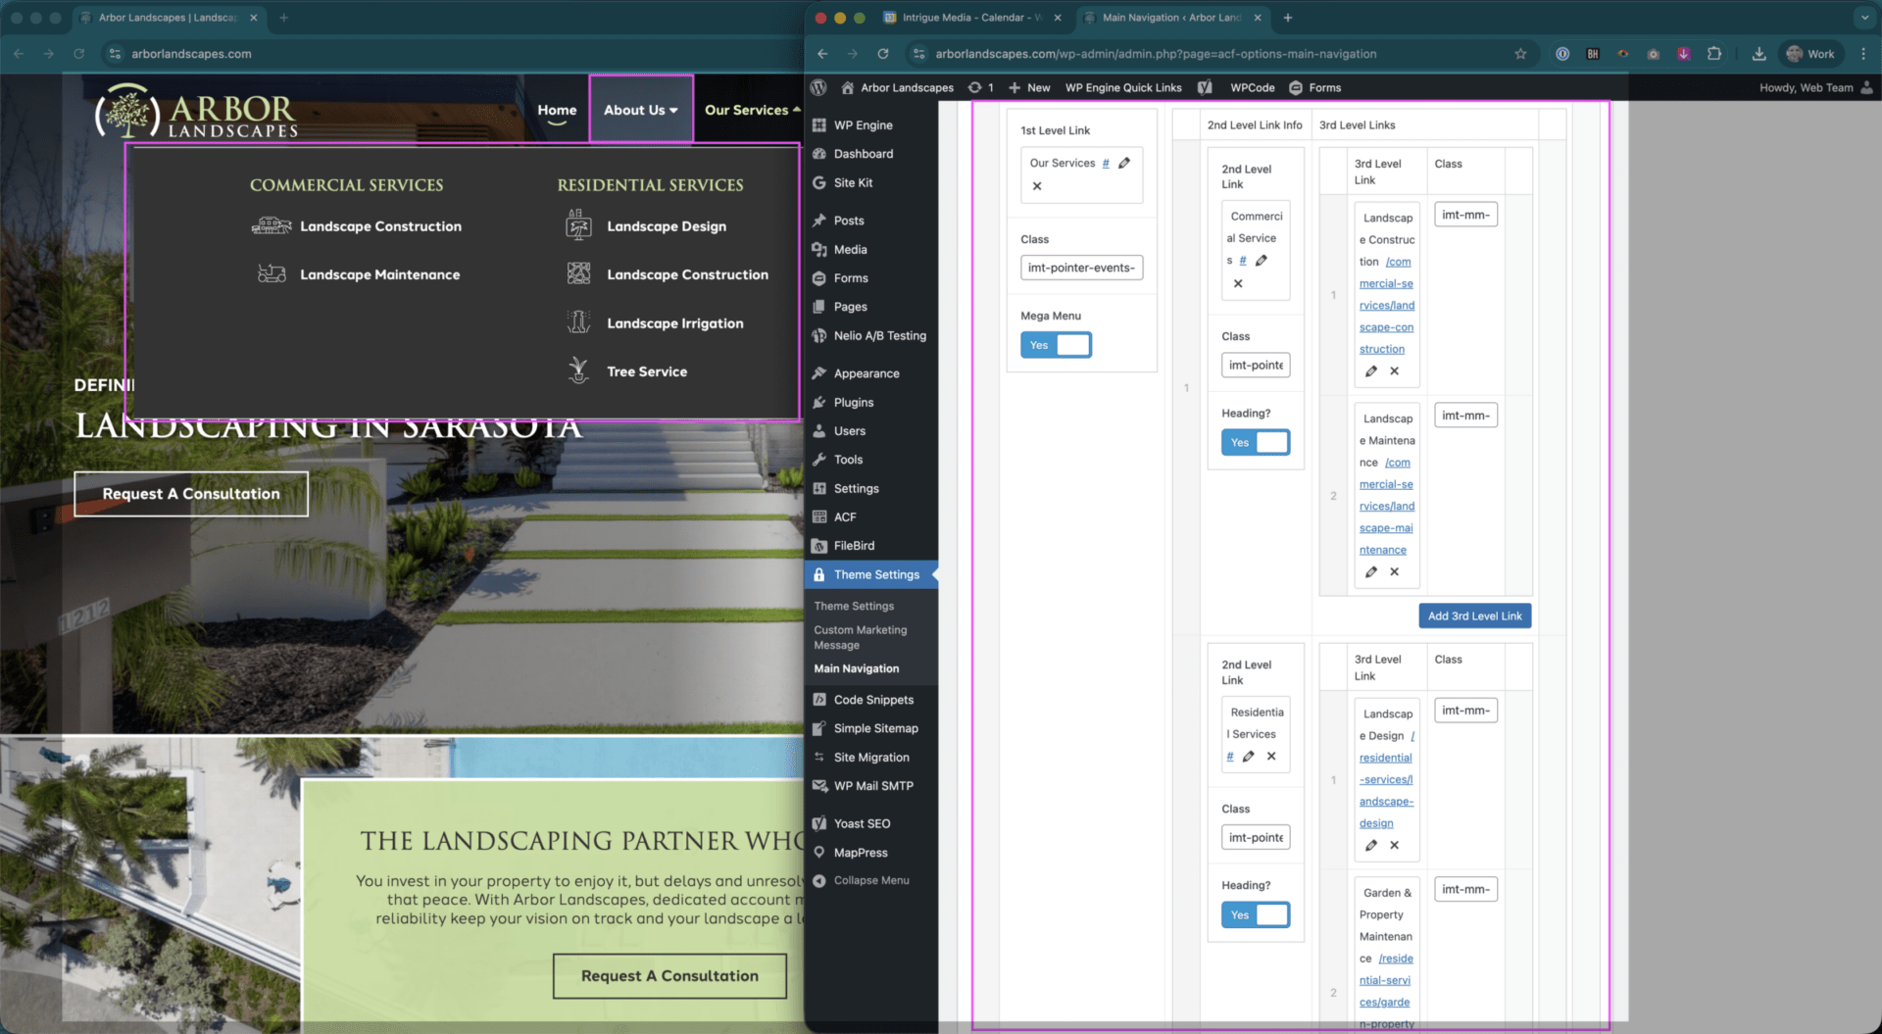
Task: Click the Landscape Irrigation menu icon
Action: (x=578, y=322)
